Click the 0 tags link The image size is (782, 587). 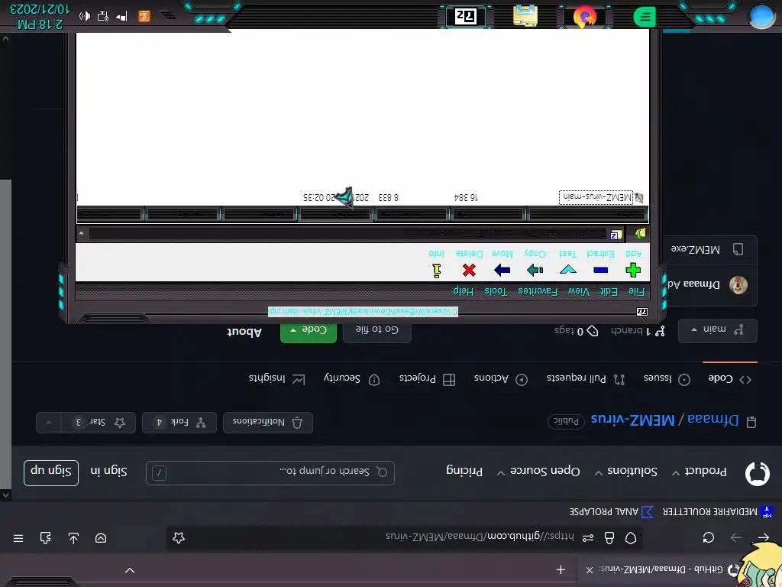tap(576, 331)
